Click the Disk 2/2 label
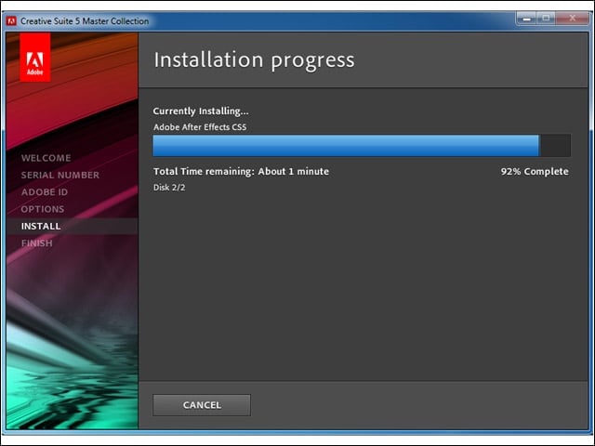Image resolution: width=595 pixels, height=446 pixels. click(169, 188)
